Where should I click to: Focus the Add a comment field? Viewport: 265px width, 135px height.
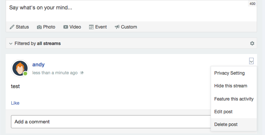(111, 122)
